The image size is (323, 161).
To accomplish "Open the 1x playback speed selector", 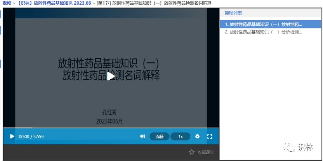I will click(x=181, y=136).
